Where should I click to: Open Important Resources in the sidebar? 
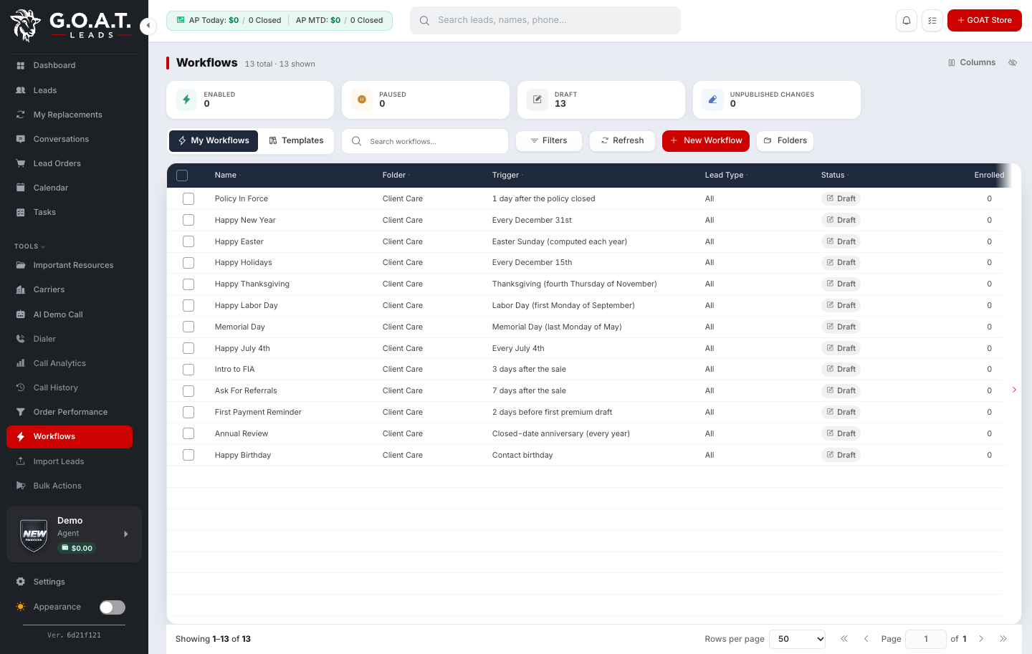[x=70, y=265]
